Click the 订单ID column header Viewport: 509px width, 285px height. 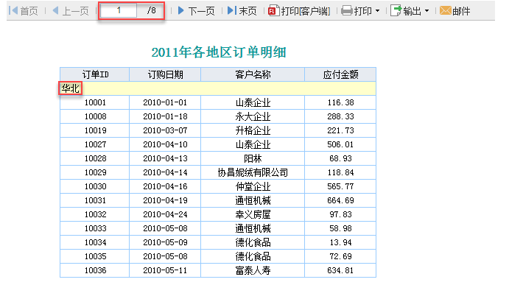(x=95, y=74)
